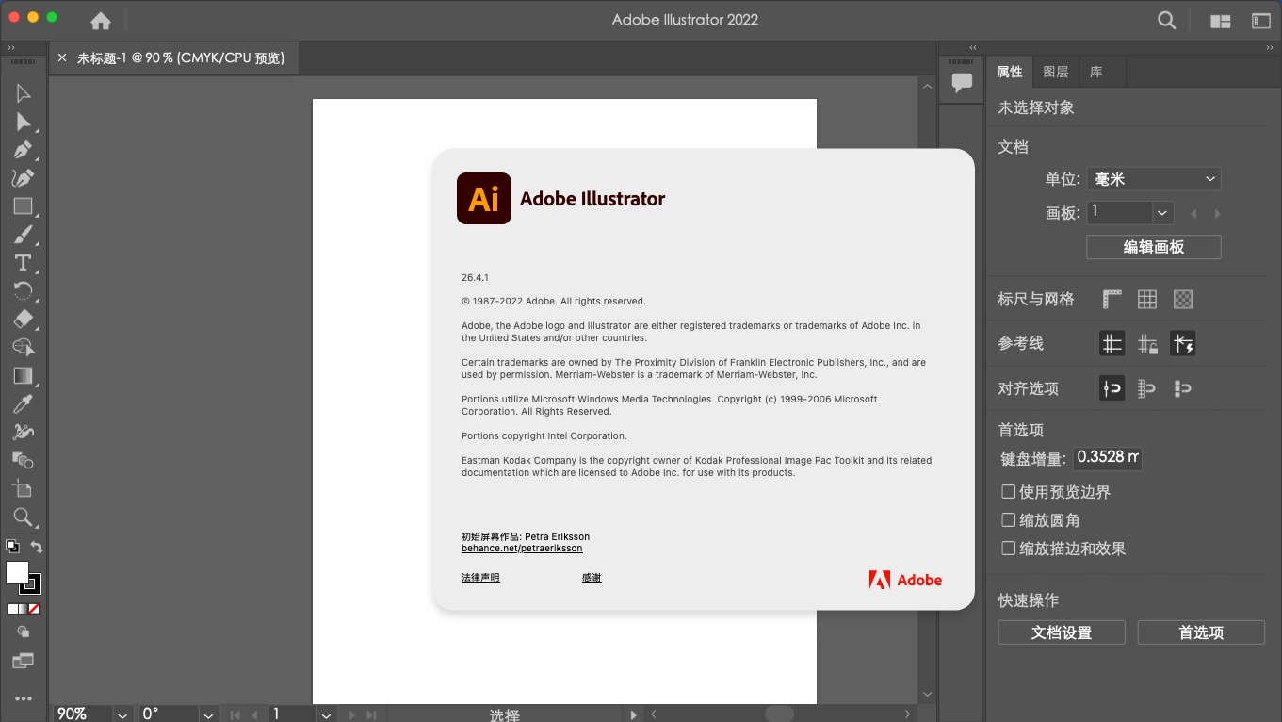Toggle show guides button
Image resolution: width=1282 pixels, height=722 pixels.
[1112, 343]
